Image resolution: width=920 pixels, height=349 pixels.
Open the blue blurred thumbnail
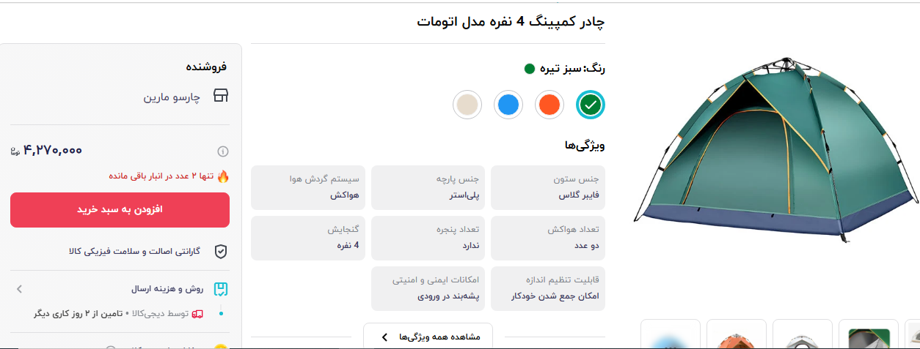point(670,337)
